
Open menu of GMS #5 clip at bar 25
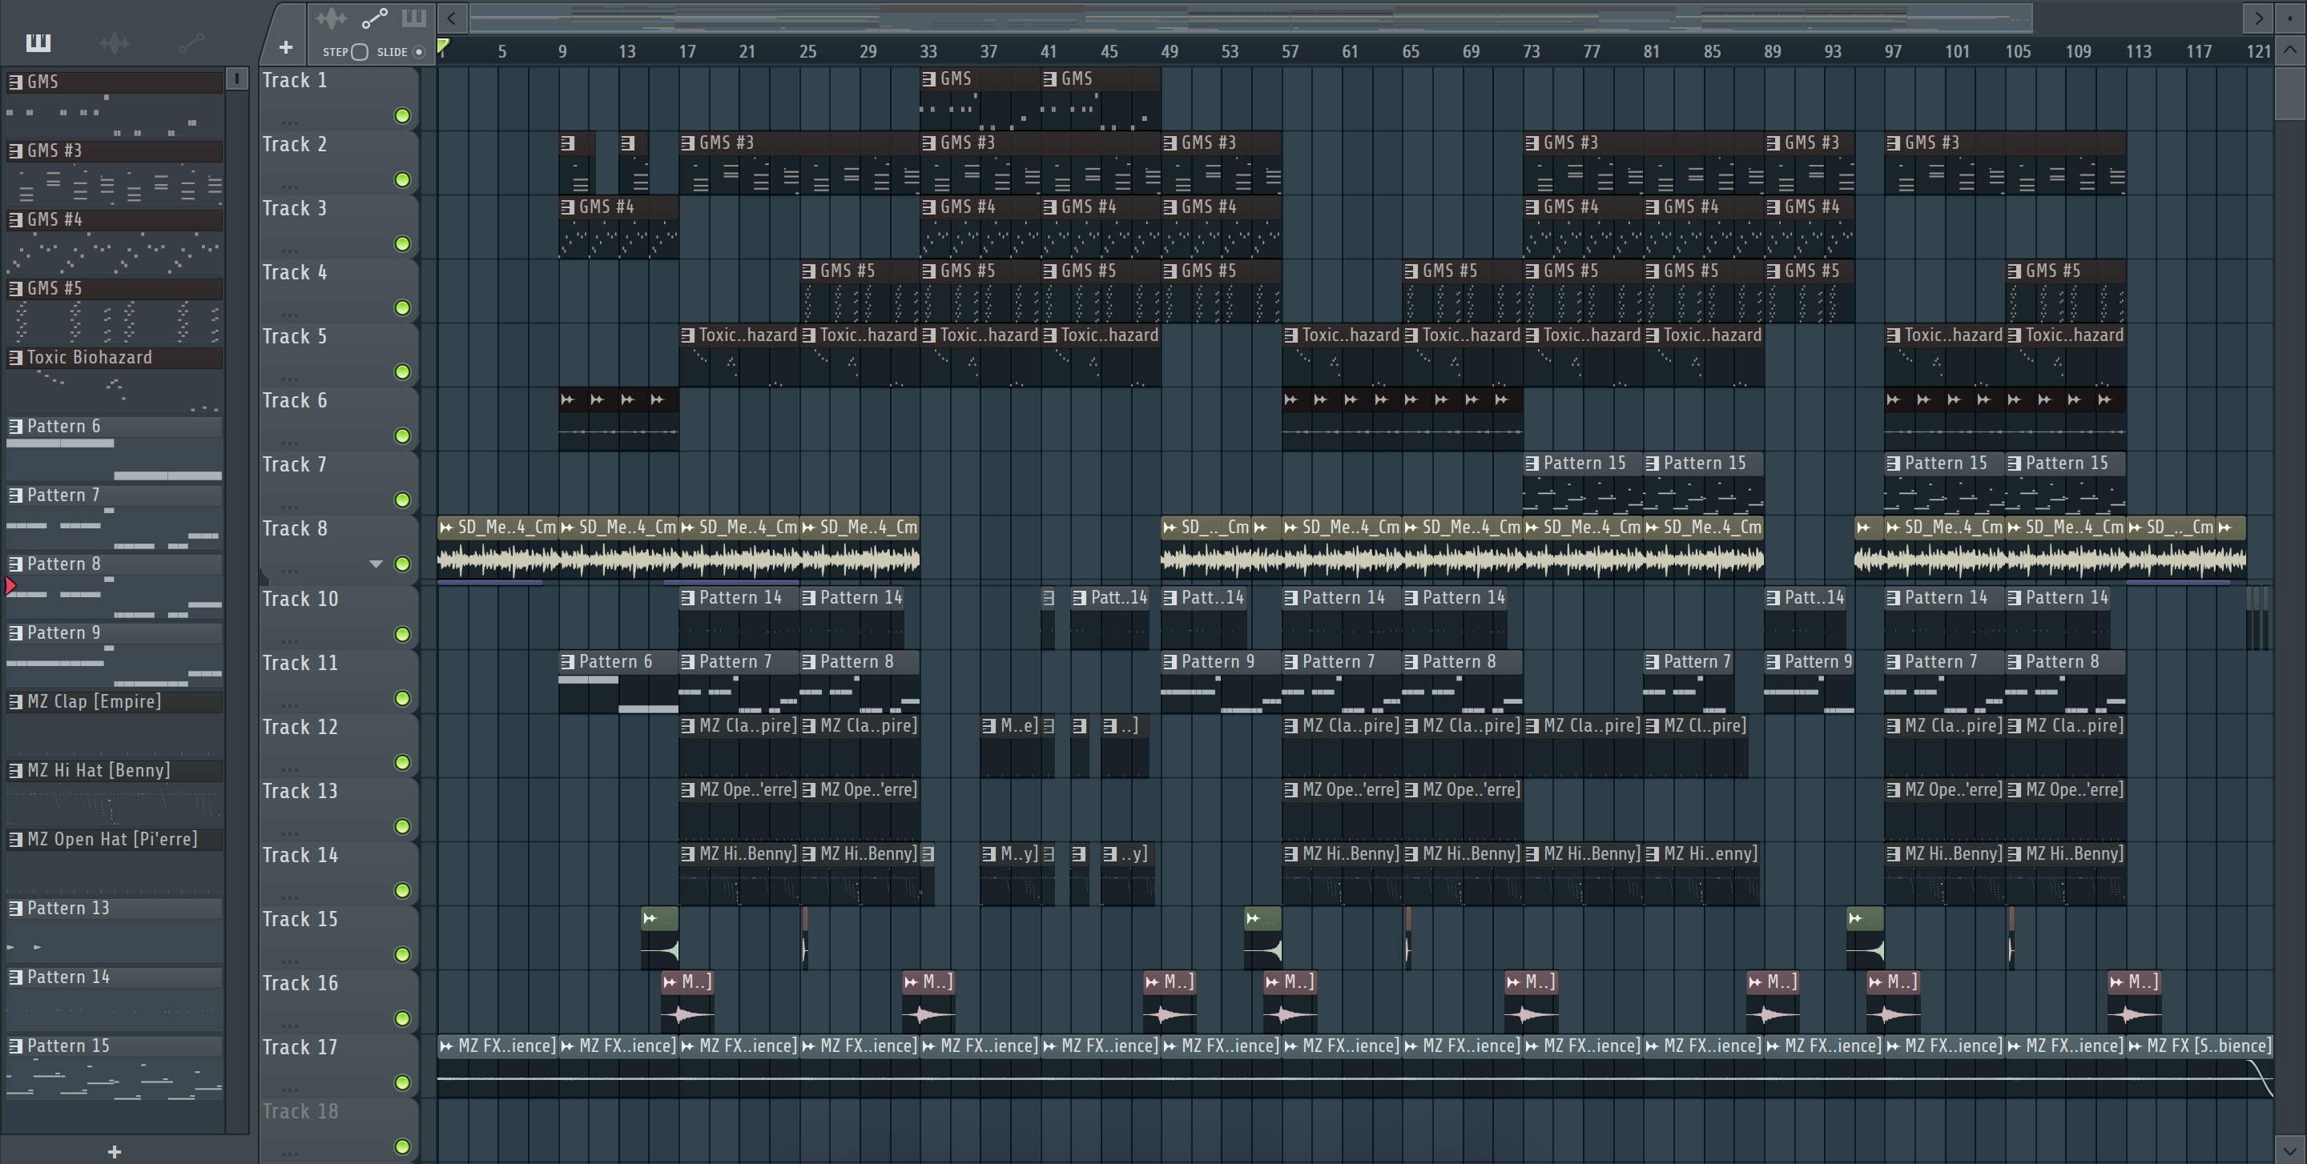pyautogui.click(x=809, y=271)
